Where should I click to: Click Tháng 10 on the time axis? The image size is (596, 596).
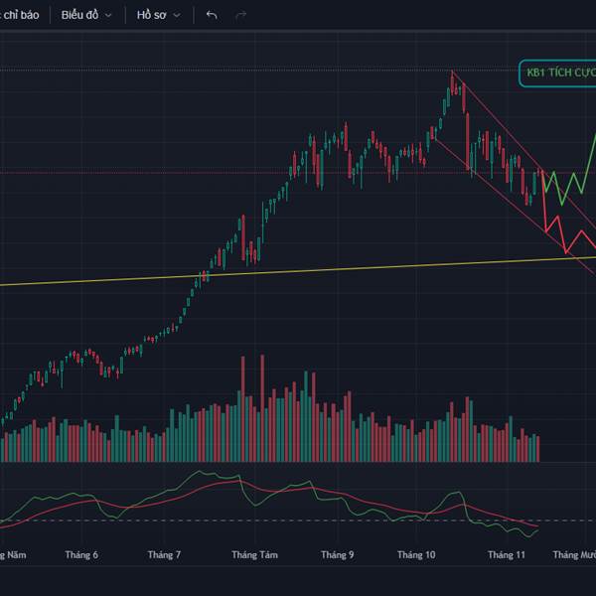416,555
